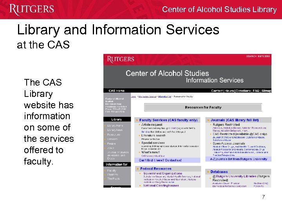This screenshot has height=211, width=282.
Task: Open the FAQ link in top bar
Action: pyautogui.click(x=256, y=91)
